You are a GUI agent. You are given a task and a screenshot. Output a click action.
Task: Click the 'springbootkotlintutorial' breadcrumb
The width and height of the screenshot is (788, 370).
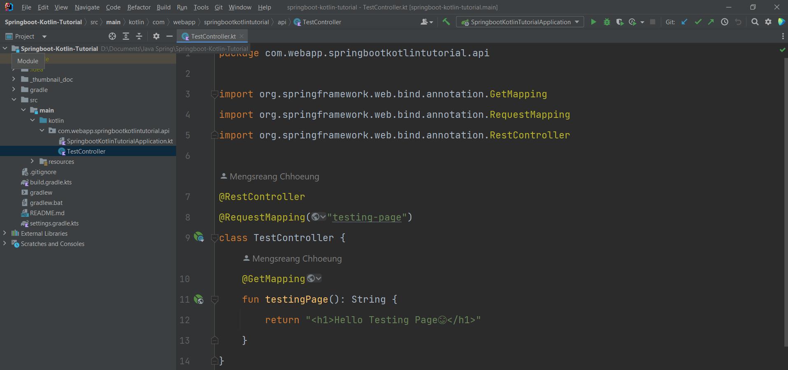236,22
